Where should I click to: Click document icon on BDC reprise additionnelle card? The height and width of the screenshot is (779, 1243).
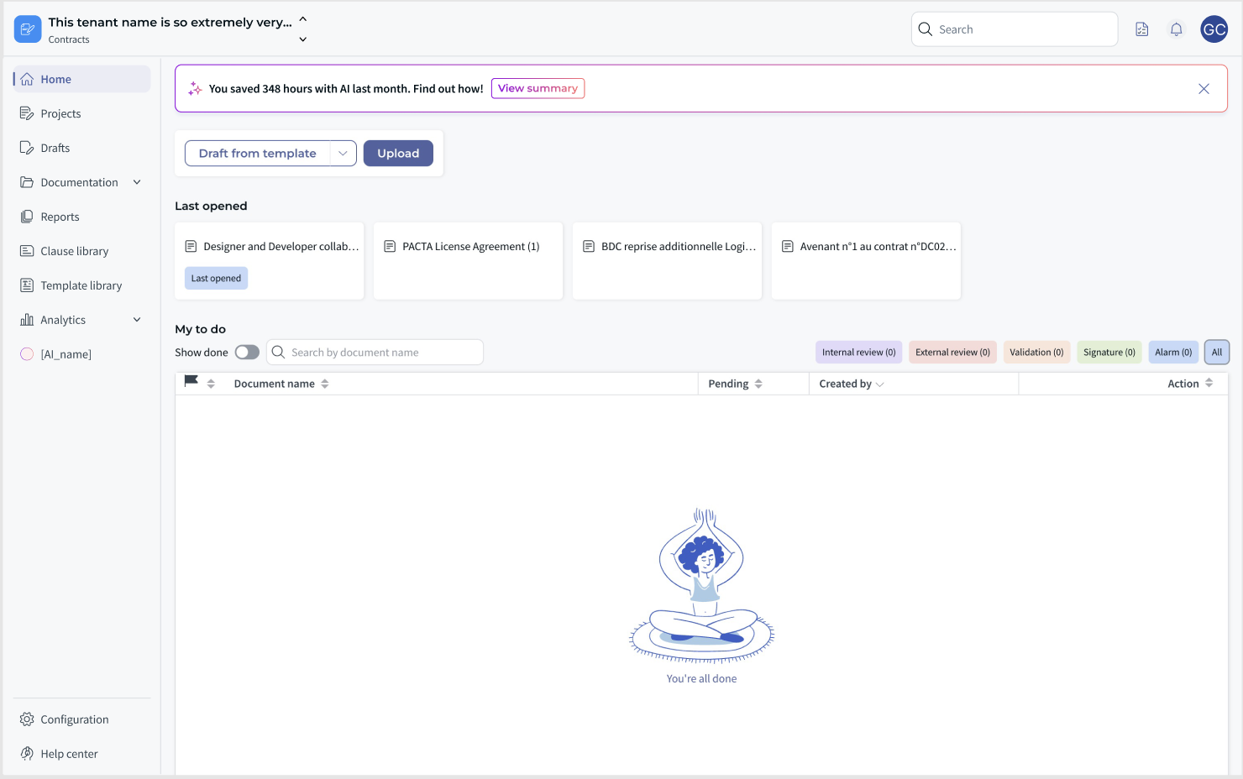pyautogui.click(x=589, y=246)
